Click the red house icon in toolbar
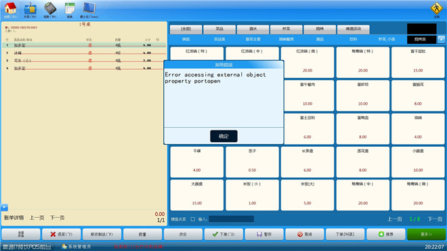This screenshot has width=447, height=251. click(x=10, y=9)
